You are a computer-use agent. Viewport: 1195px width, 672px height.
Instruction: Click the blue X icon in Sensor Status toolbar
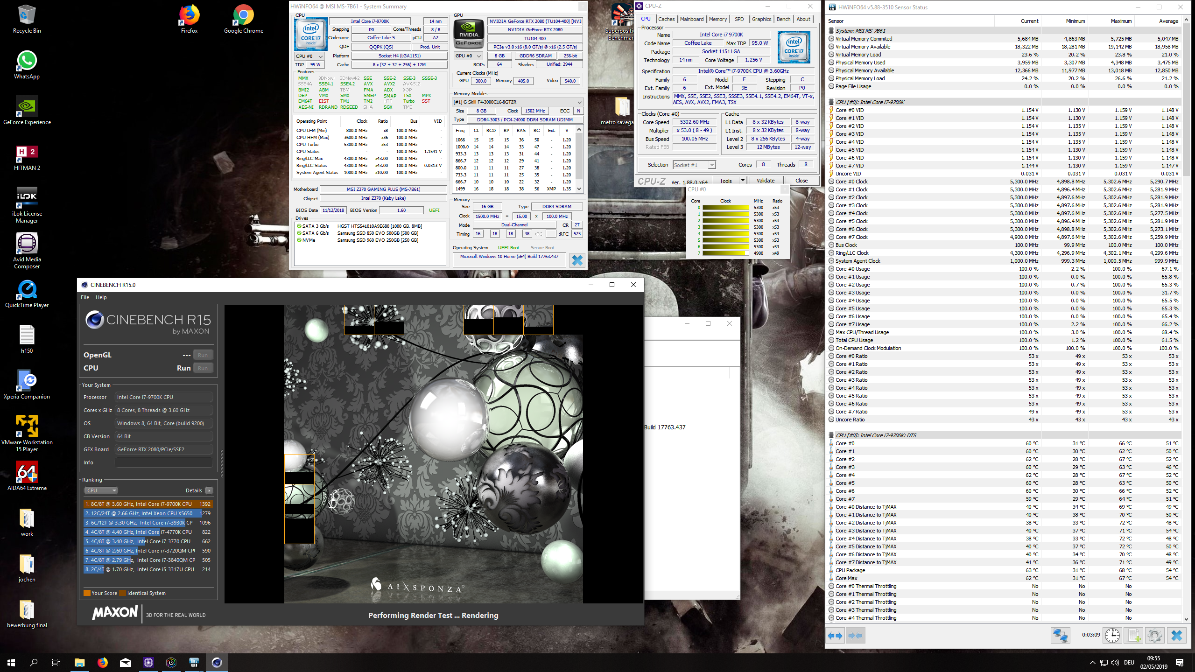point(1176,635)
